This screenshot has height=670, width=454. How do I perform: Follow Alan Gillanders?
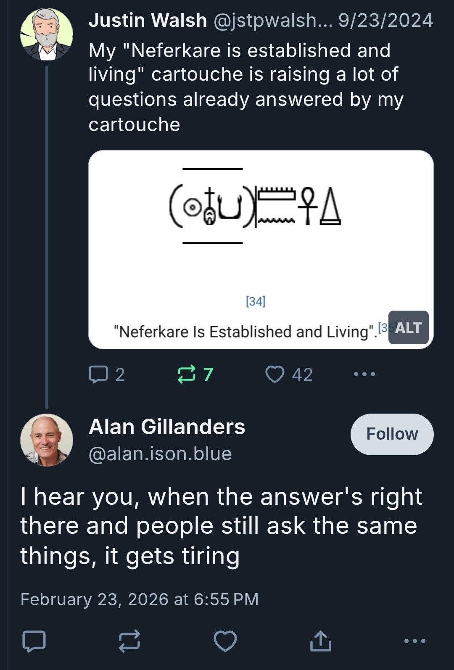392,434
